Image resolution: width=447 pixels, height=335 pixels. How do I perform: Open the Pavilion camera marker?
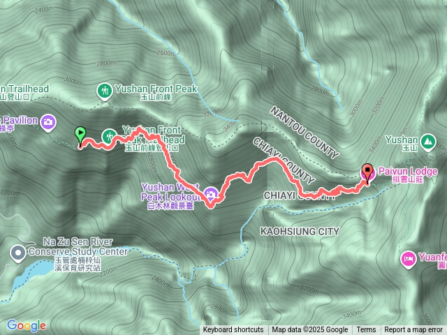coord(48,123)
